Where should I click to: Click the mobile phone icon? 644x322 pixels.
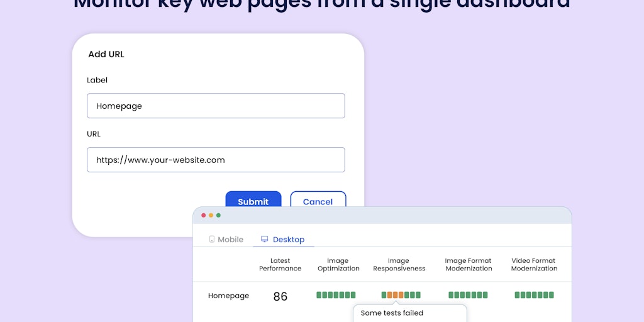pyautogui.click(x=212, y=239)
